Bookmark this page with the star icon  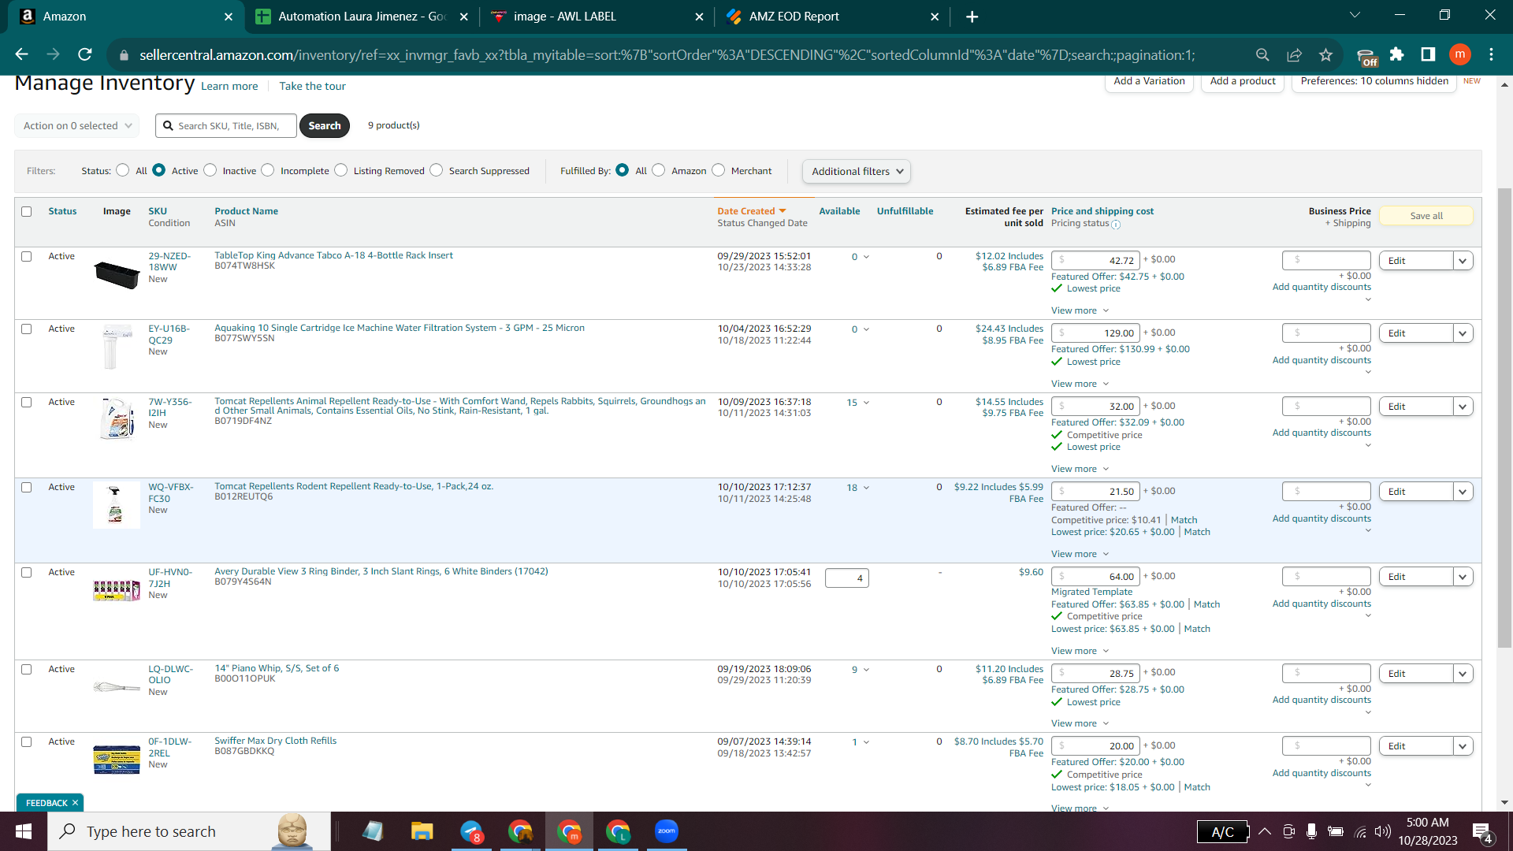1325,54
